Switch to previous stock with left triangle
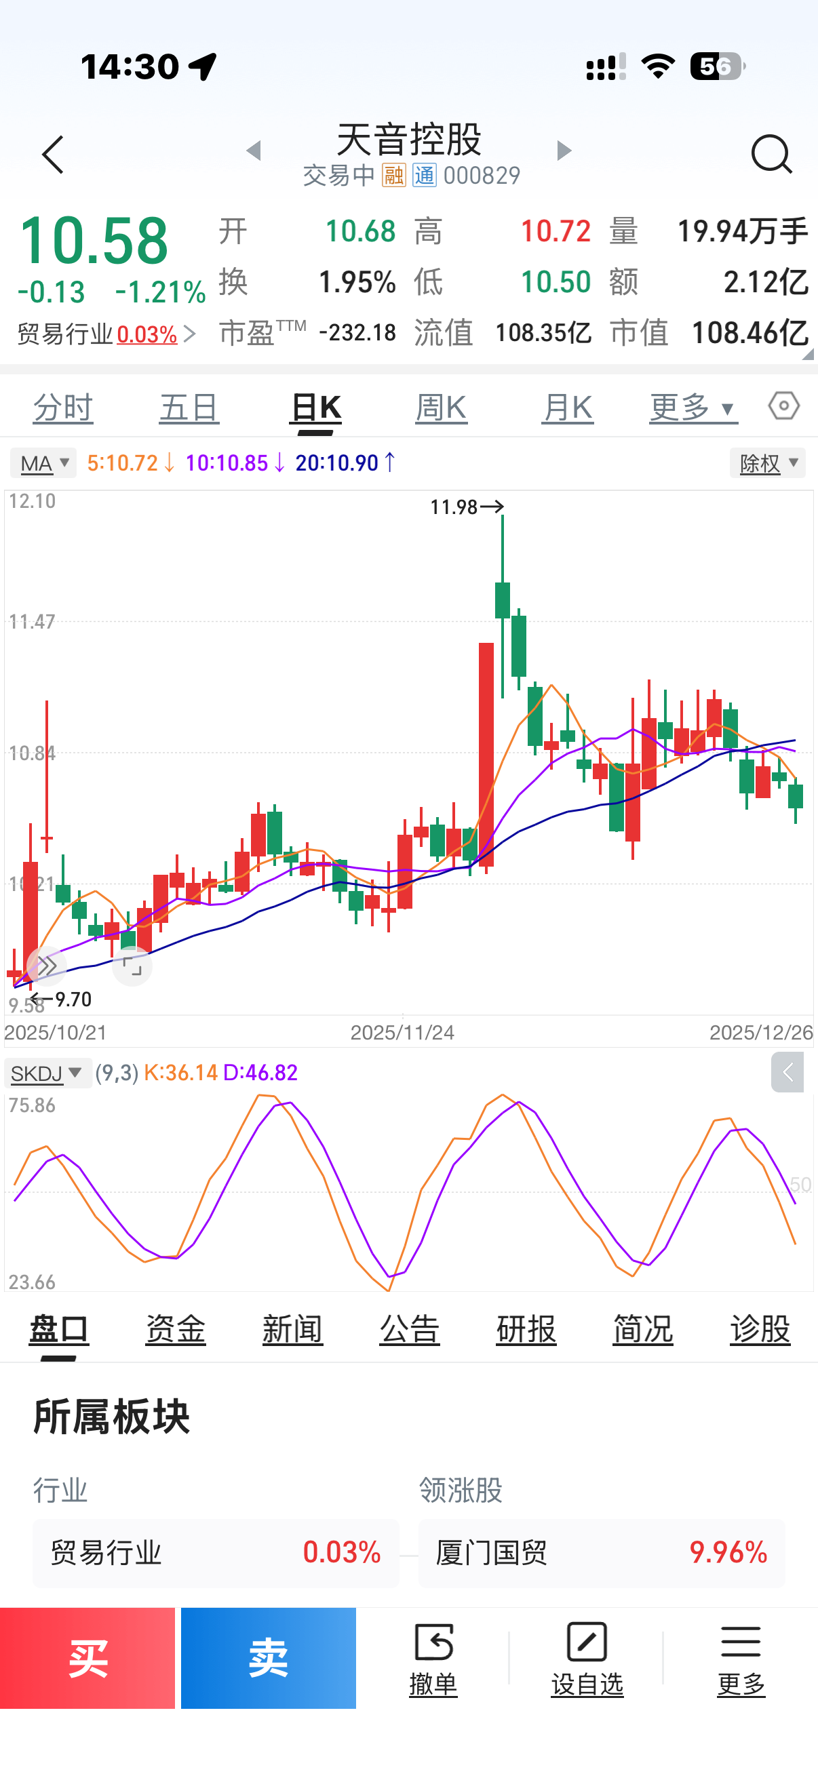The image size is (818, 1778). (254, 150)
